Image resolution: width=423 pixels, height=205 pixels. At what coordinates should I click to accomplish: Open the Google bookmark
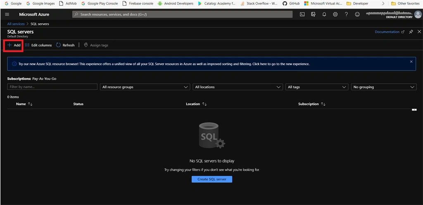[13, 3]
